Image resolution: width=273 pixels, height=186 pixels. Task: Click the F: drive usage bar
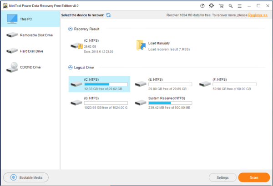[x=234, y=84]
